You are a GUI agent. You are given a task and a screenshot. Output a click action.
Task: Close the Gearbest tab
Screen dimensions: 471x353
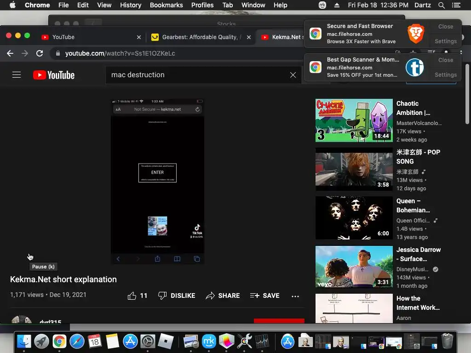(249, 37)
